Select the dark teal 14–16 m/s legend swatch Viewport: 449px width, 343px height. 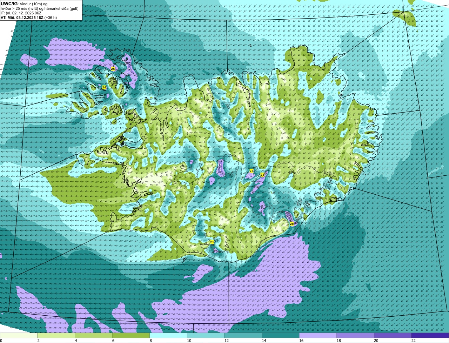pos(281,335)
